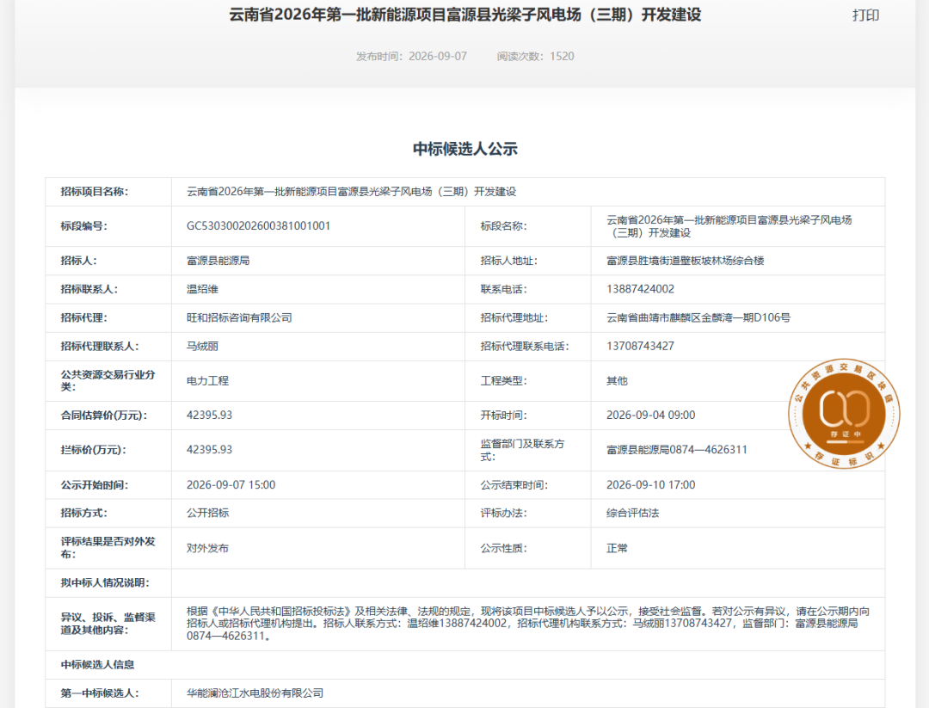The width and height of the screenshot is (929, 708).
Task: Click the agency name 旺和招标咨询有限公司
Action: click(239, 317)
